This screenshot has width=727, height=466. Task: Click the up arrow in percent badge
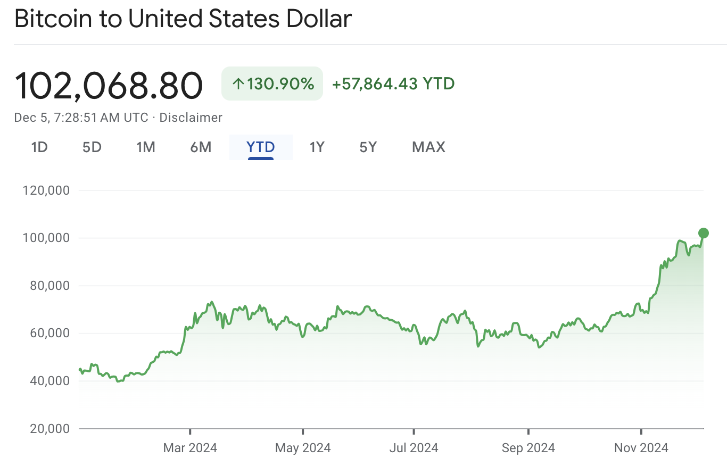coord(238,84)
